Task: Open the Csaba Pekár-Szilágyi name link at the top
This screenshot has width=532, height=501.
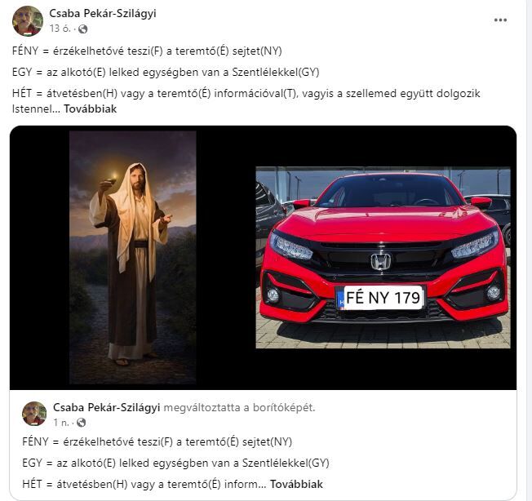Action: click(x=103, y=13)
